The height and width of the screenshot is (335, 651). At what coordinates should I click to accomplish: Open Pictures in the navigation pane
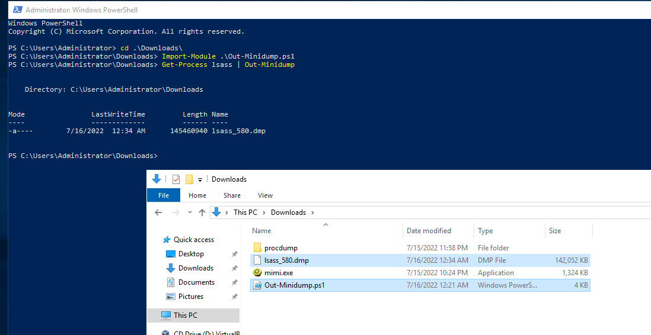point(190,296)
